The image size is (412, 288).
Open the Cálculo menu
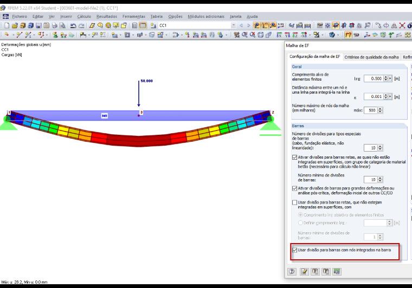point(84,17)
